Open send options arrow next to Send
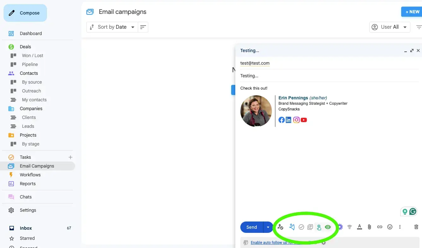 (268, 227)
